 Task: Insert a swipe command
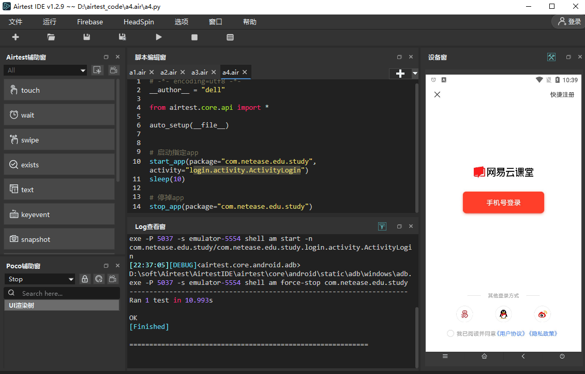point(59,140)
